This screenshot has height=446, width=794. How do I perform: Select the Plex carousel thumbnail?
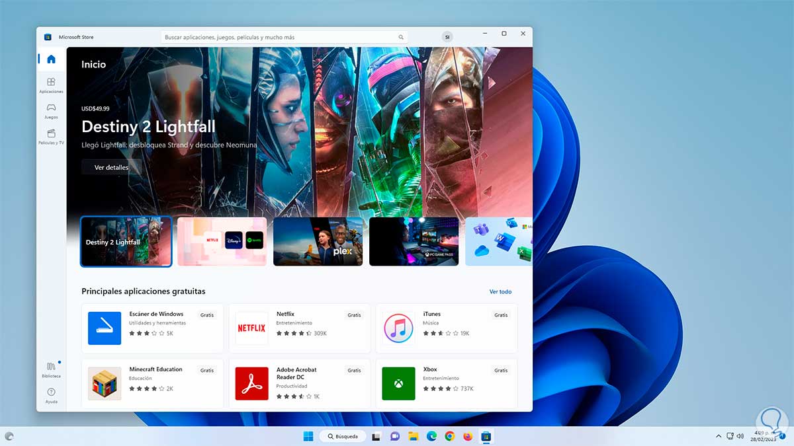pos(318,242)
